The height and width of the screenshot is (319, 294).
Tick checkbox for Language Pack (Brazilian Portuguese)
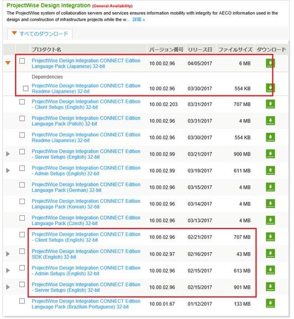(22, 301)
